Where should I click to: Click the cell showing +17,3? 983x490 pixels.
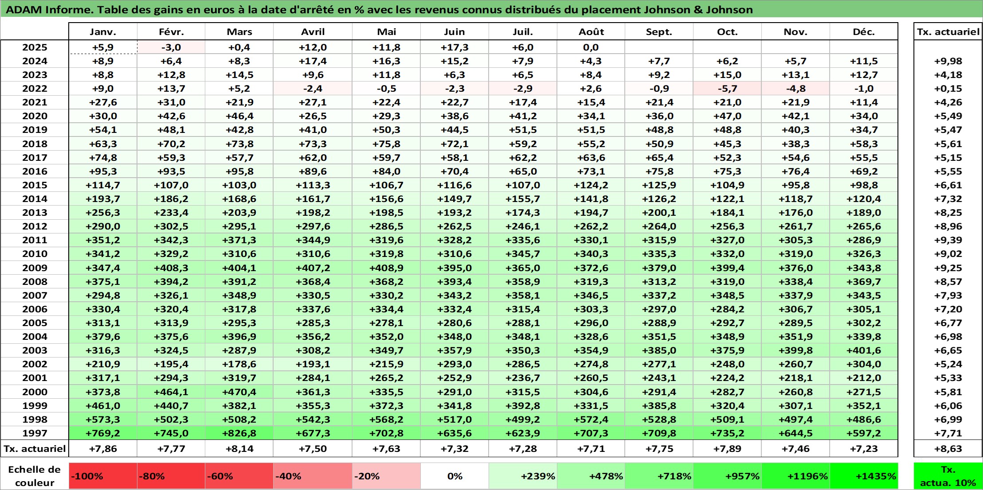click(454, 47)
